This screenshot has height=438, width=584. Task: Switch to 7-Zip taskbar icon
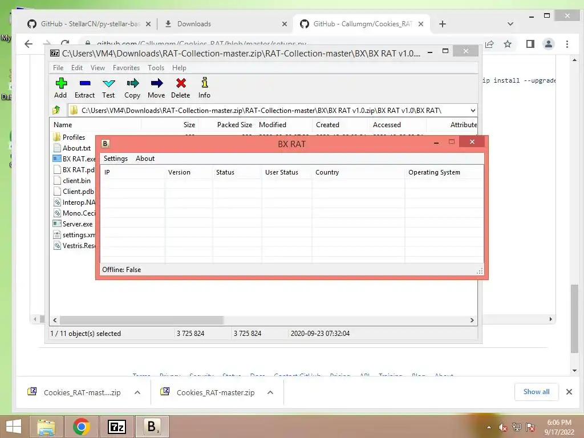[116, 427]
